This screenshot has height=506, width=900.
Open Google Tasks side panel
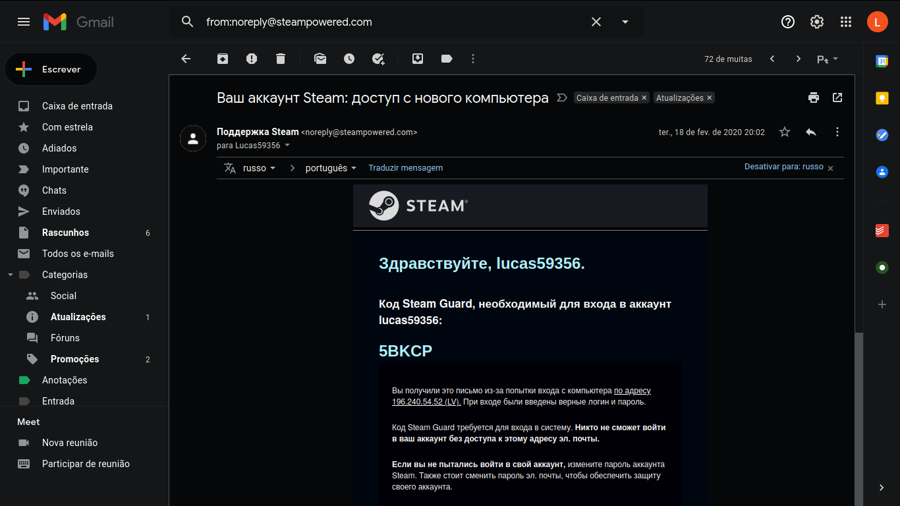click(882, 135)
